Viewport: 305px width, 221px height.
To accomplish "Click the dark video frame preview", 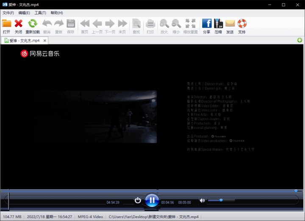I will tap(95, 117).
